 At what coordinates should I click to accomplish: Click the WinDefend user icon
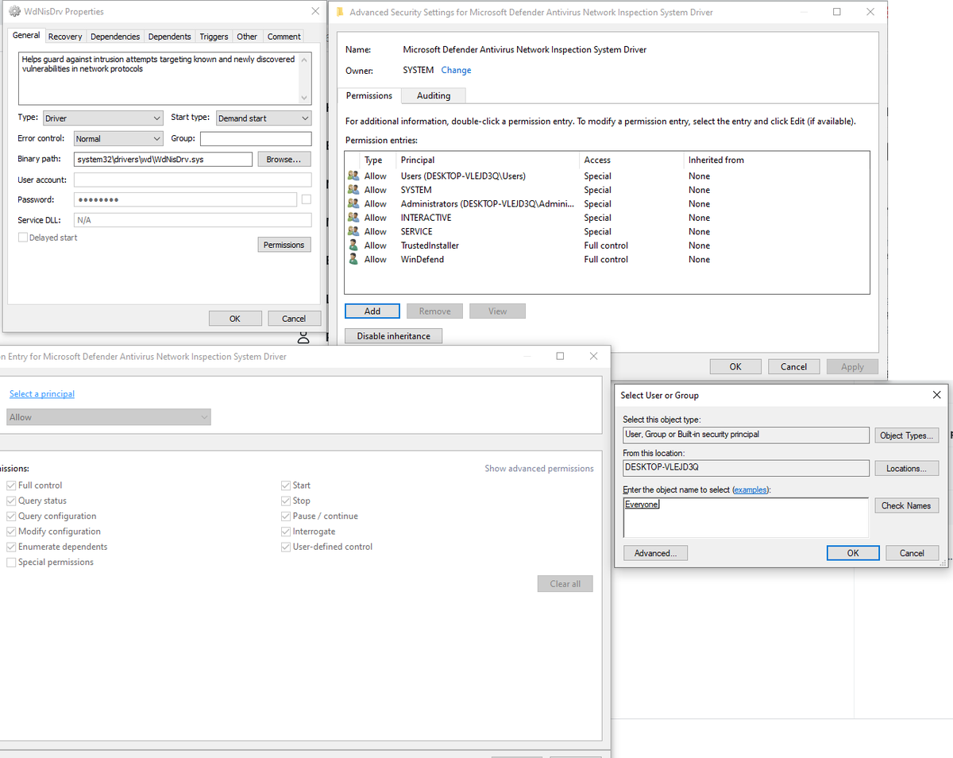pyautogui.click(x=353, y=259)
